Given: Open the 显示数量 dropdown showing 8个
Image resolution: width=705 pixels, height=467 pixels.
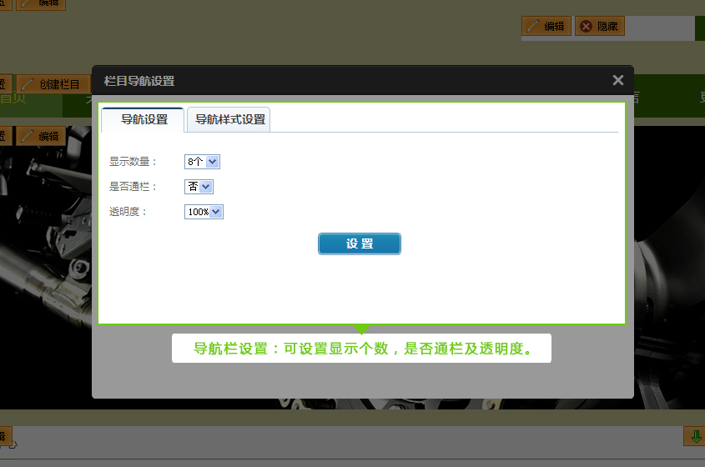Looking at the screenshot, I should pyautogui.click(x=202, y=161).
